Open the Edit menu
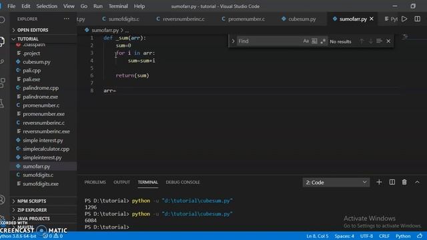The image size is (427, 240). point(26,6)
